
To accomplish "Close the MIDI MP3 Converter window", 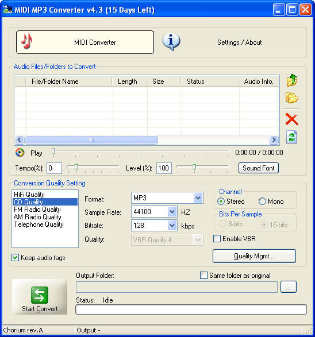I will click(x=306, y=10).
